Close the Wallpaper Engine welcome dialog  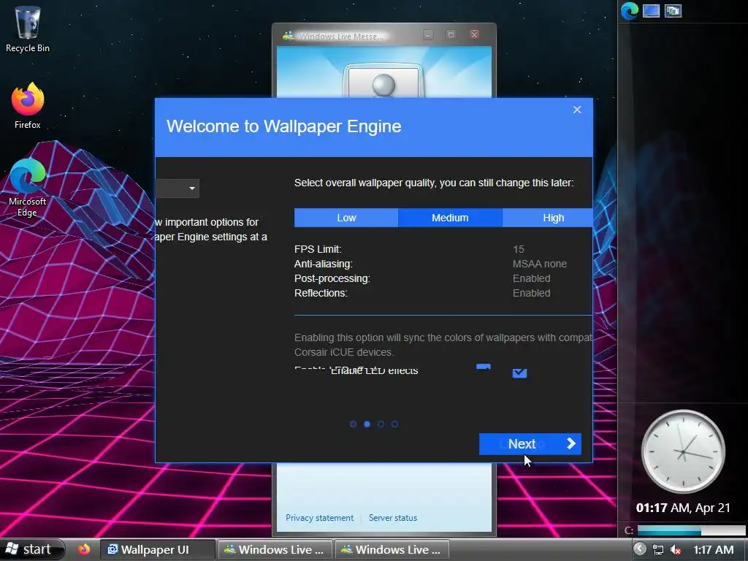pos(577,110)
